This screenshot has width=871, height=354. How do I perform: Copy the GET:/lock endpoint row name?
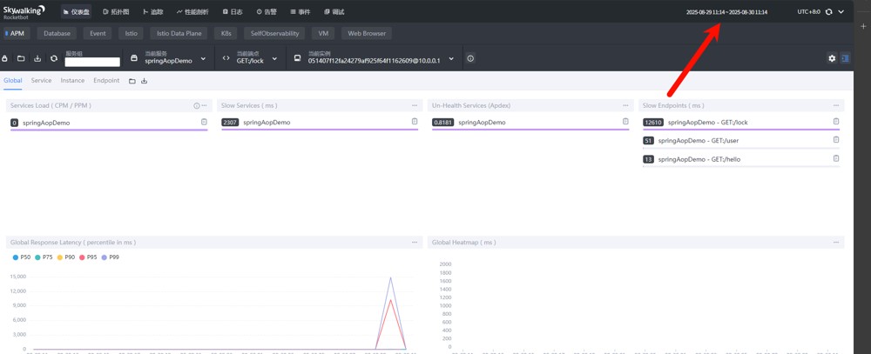point(836,122)
